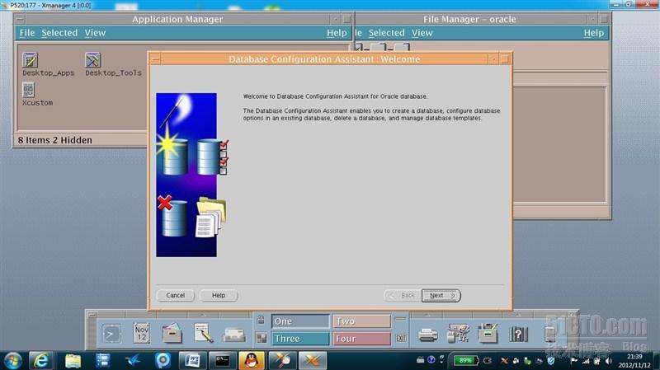Expand the subpanel arrow above the Printer icon
The image size is (660, 370).
tap(427, 315)
